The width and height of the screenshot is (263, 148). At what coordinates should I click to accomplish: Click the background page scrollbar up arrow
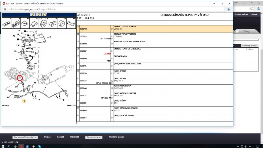[262, 13]
